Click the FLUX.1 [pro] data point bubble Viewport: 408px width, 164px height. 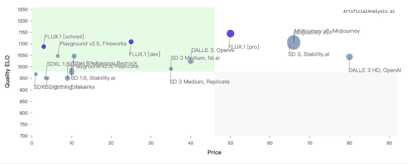click(x=230, y=34)
